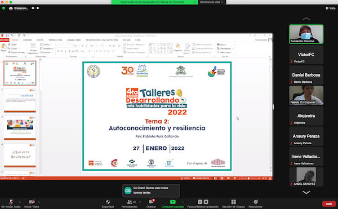Adjust the PowerPoint zoom slider
The width and height of the screenshot is (338, 209).
pos(248,178)
